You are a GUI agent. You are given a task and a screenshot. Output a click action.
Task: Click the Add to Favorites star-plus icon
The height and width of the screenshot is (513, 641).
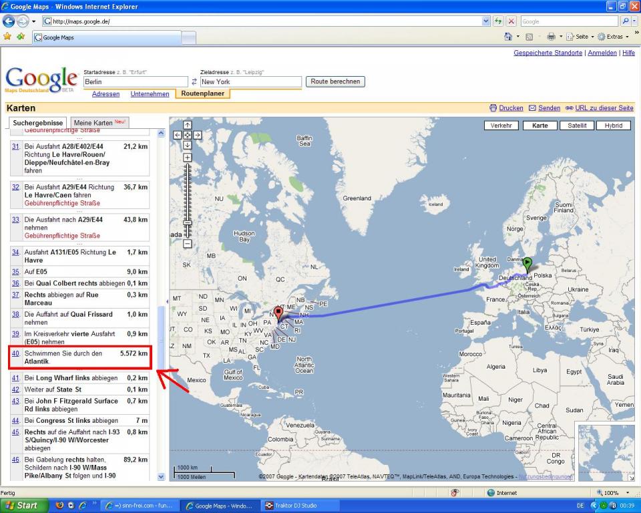pos(21,37)
